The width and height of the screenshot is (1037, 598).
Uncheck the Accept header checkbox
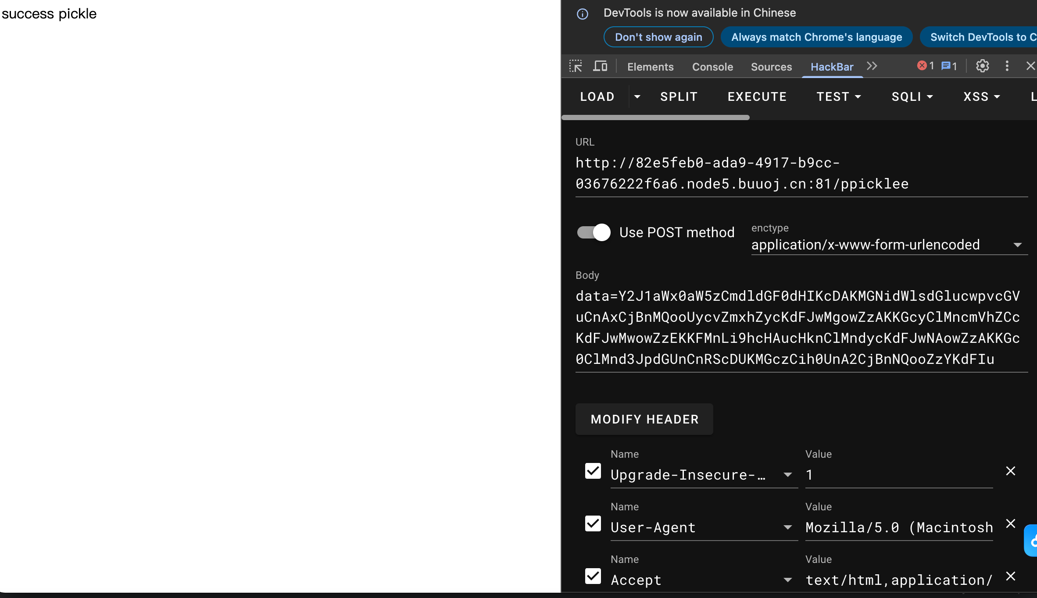[x=593, y=576]
